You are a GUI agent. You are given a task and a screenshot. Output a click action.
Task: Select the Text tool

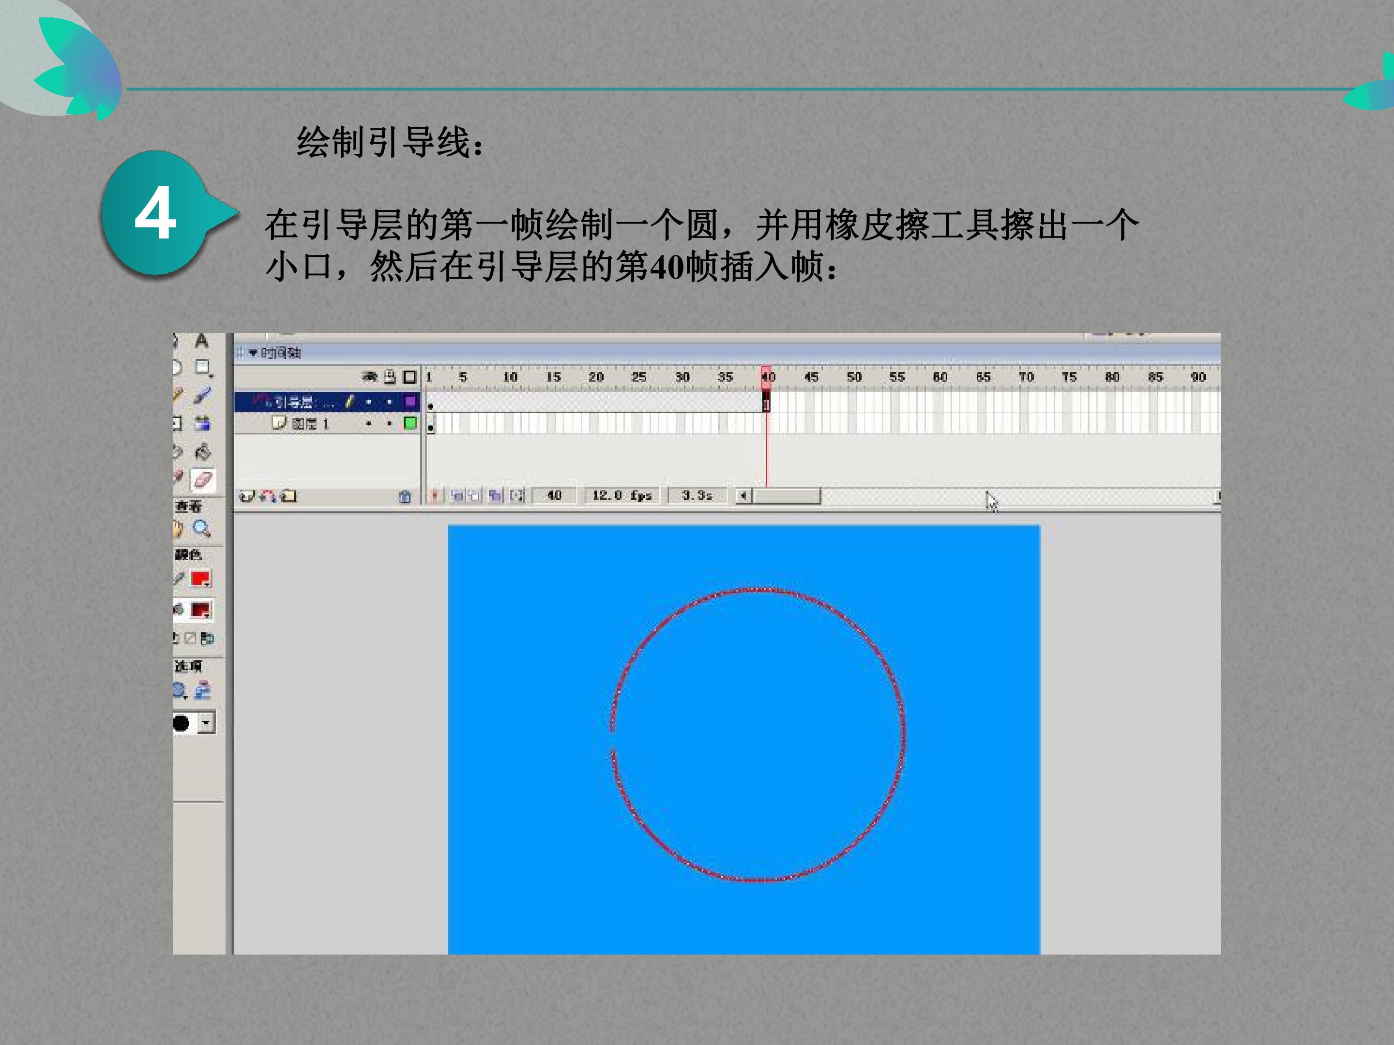[x=201, y=341]
